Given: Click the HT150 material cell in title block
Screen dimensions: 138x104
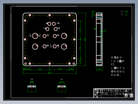Looking at the screenshot, I should [105, 94].
